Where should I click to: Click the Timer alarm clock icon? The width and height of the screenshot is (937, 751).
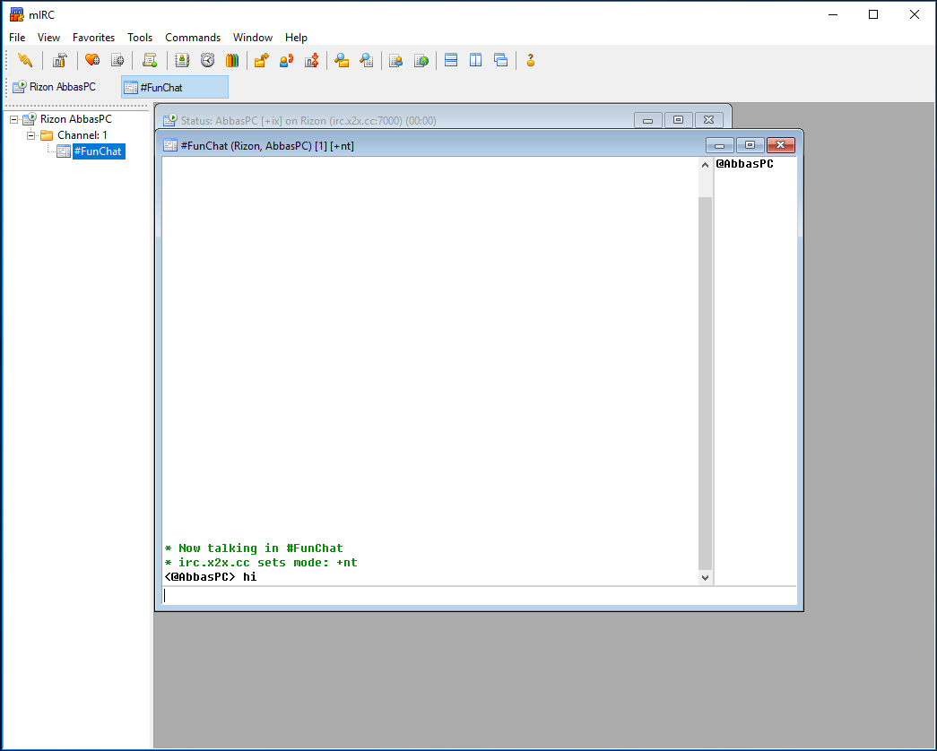pyautogui.click(x=207, y=60)
